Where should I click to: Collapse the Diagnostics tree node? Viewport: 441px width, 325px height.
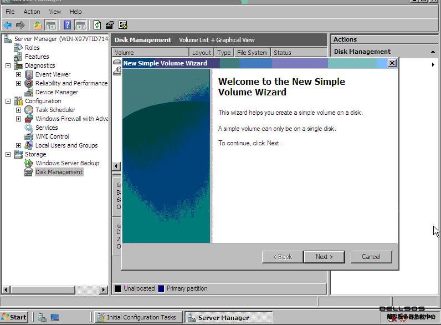click(x=8, y=65)
